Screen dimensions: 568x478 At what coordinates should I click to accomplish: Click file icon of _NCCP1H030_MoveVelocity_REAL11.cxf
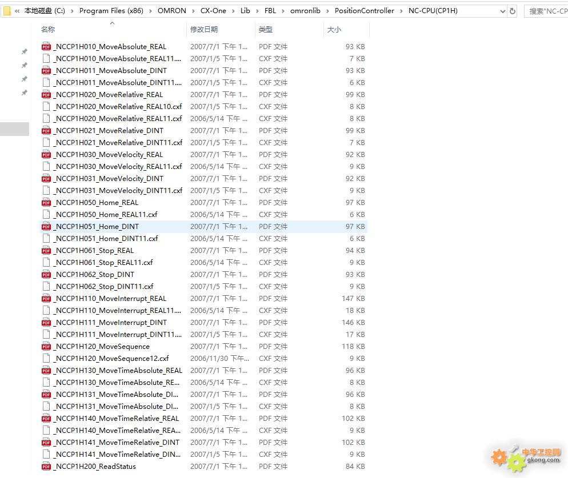click(46, 167)
